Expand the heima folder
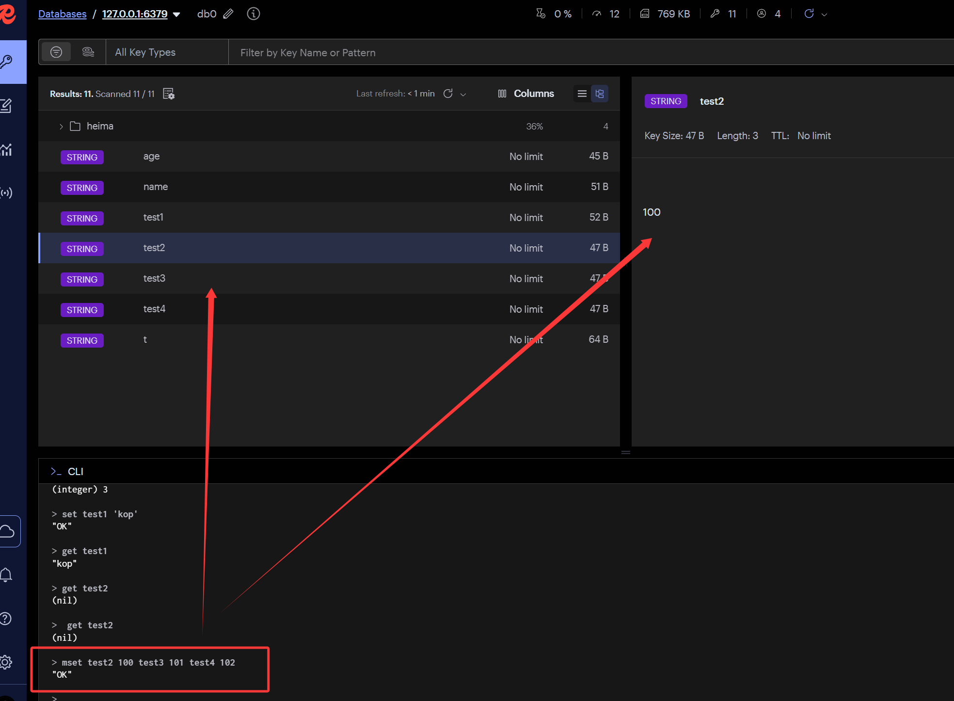The height and width of the screenshot is (701, 954). pos(61,127)
